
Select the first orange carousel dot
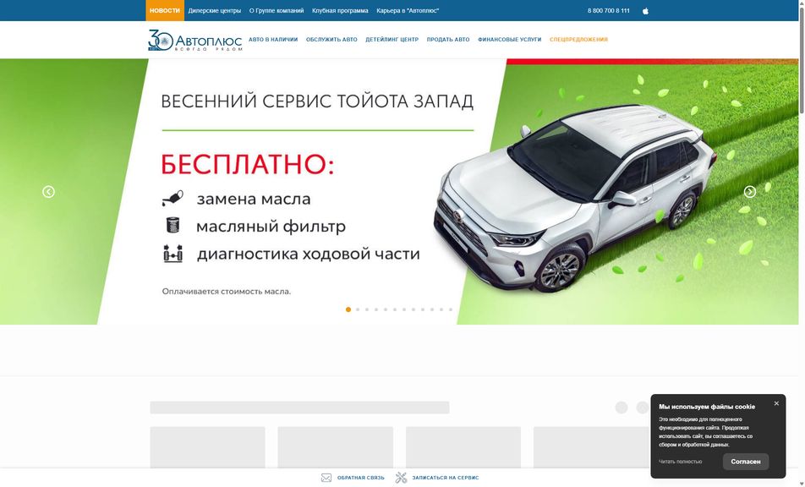(348, 309)
